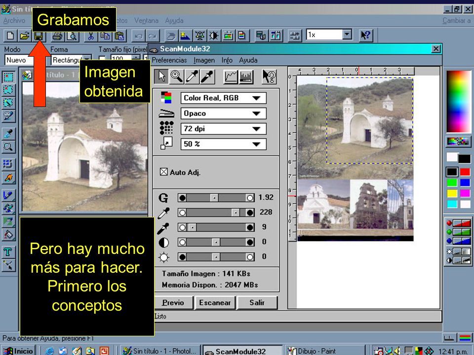
Task: Open the Color Real, RGB dropdown
Action: [x=223, y=98]
